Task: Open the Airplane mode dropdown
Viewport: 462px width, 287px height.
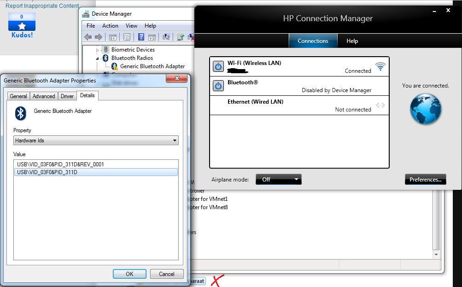Action: pyautogui.click(x=278, y=179)
